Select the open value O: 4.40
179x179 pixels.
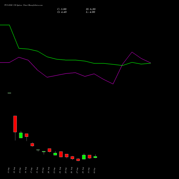pyautogui.click(x=62, y=12)
